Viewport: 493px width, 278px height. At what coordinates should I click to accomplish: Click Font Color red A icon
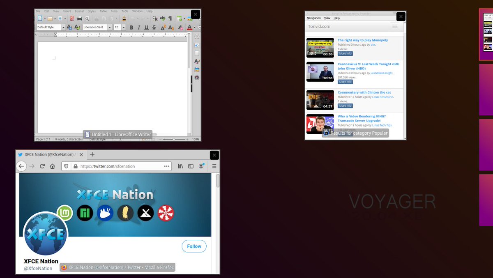click(189, 28)
